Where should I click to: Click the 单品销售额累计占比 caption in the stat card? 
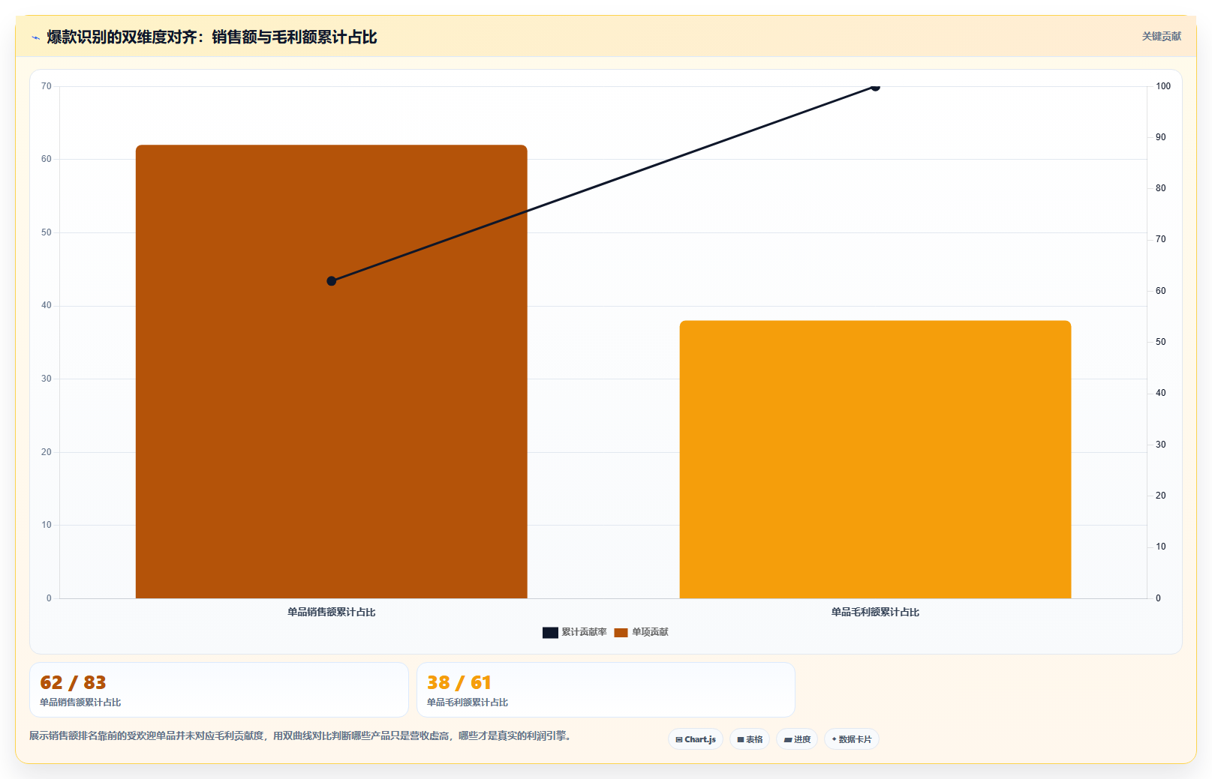80,703
